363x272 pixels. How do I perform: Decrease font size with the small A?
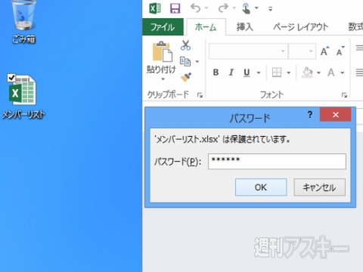(x=340, y=51)
